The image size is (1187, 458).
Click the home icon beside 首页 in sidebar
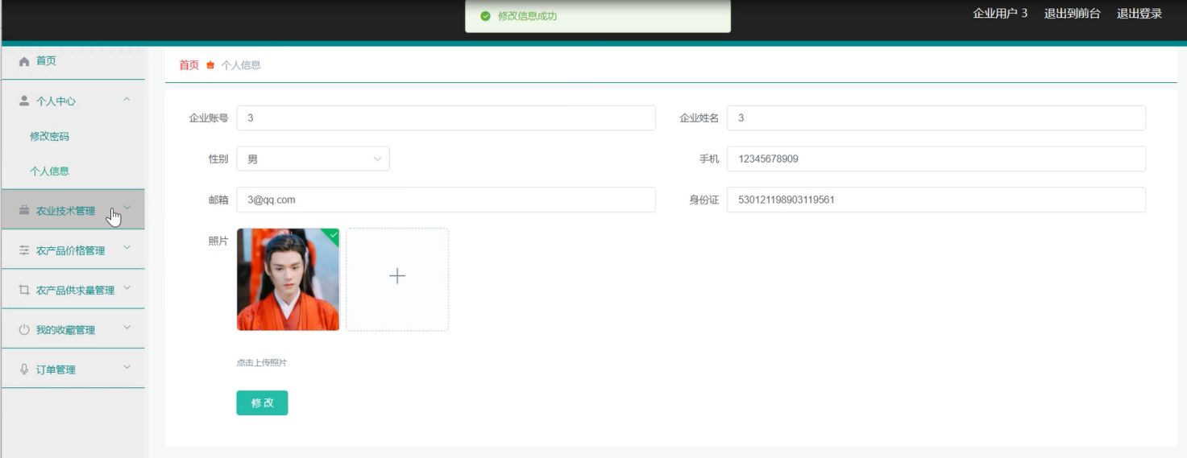pos(24,61)
